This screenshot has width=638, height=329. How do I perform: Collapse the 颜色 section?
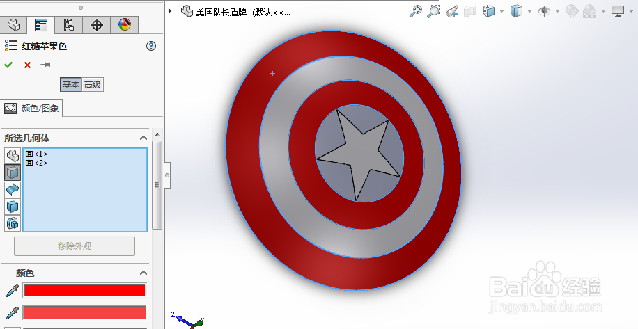[x=143, y=273]
